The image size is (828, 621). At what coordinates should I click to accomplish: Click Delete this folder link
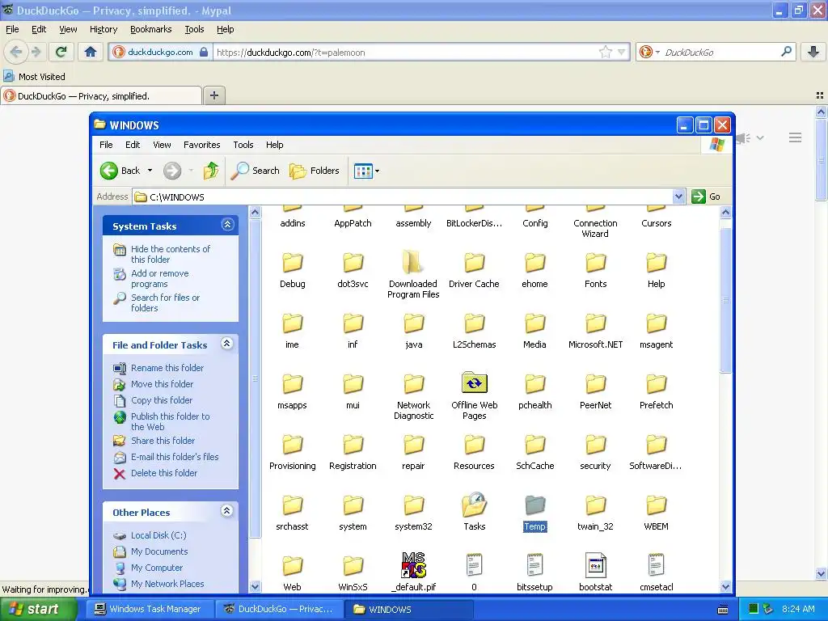164,473
